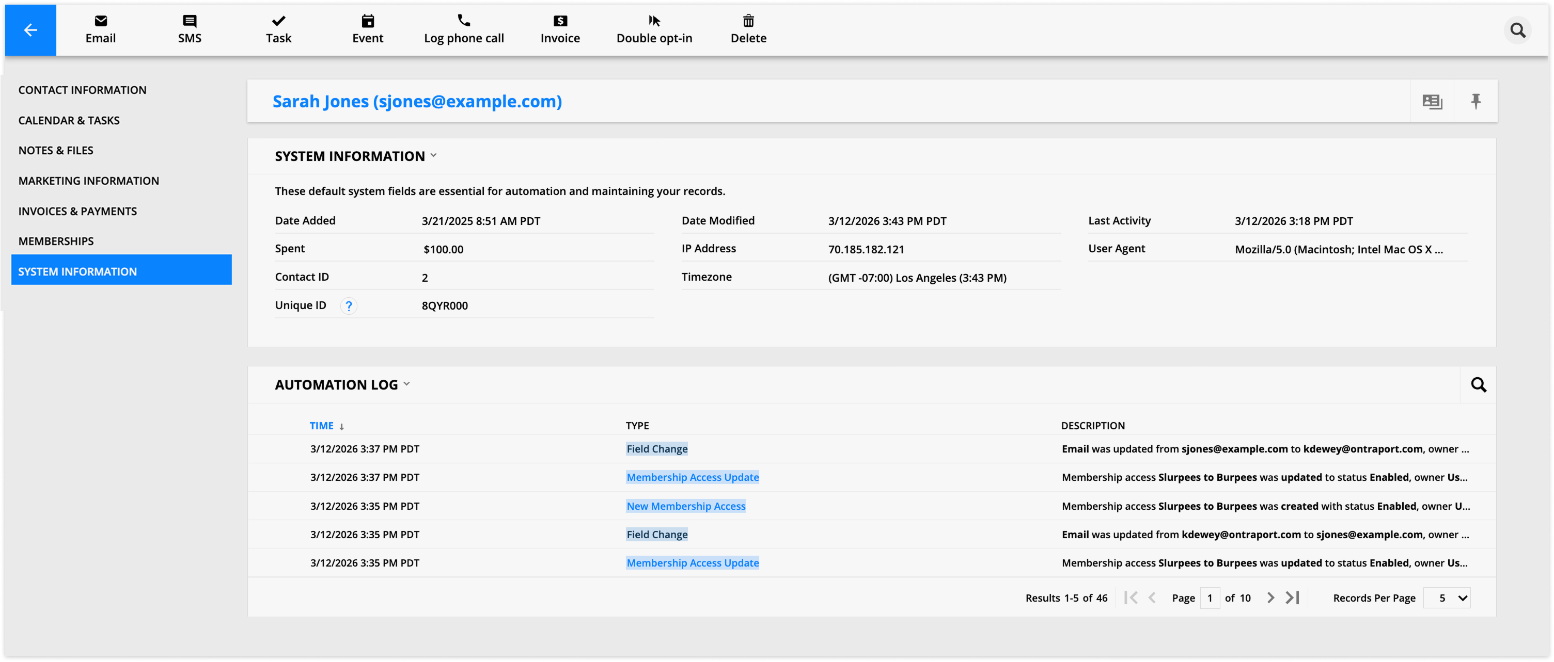Viewport: 1554px width, 662px height.
Task: Collapse the System Information section chevron
Action: tap(434, 155)
